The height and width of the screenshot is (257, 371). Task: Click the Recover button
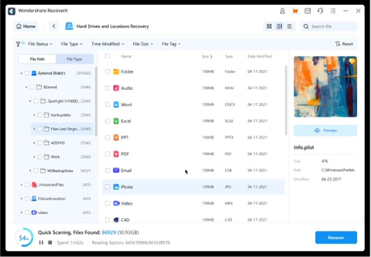(336, 238)
